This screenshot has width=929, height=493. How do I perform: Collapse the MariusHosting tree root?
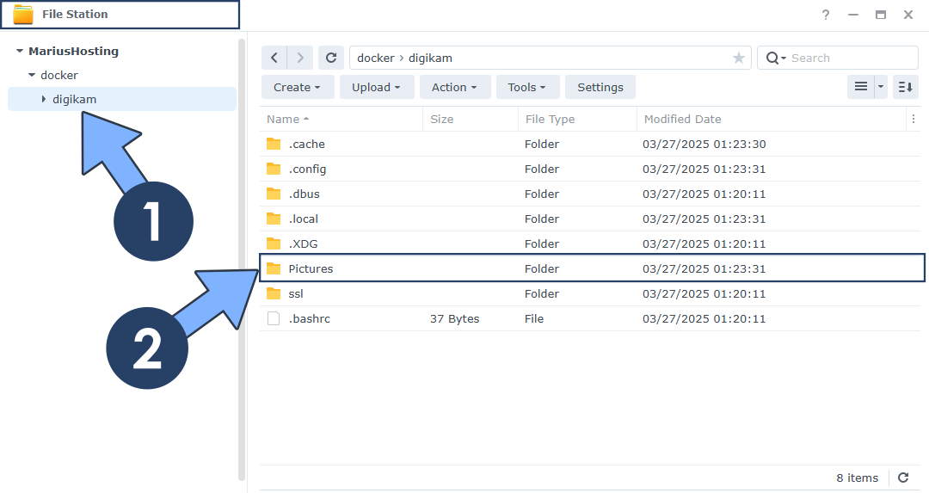20,52
